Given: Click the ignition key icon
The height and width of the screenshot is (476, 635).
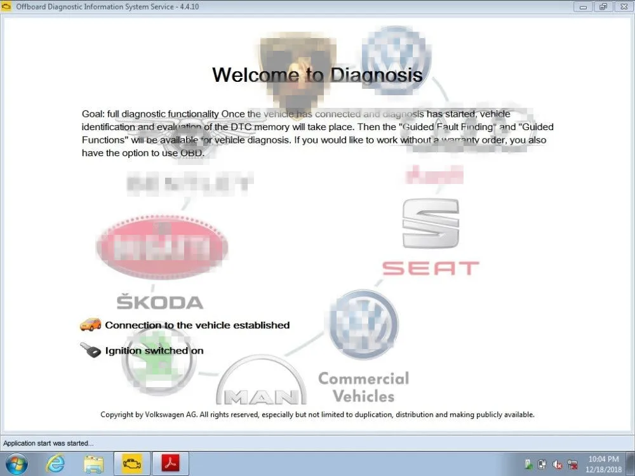Looking at the screenshot, I should [x=90, y=350].
